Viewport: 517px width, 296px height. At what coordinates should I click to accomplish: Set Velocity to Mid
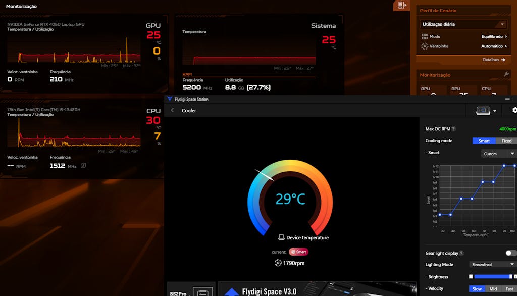click(x=493, y=289)
